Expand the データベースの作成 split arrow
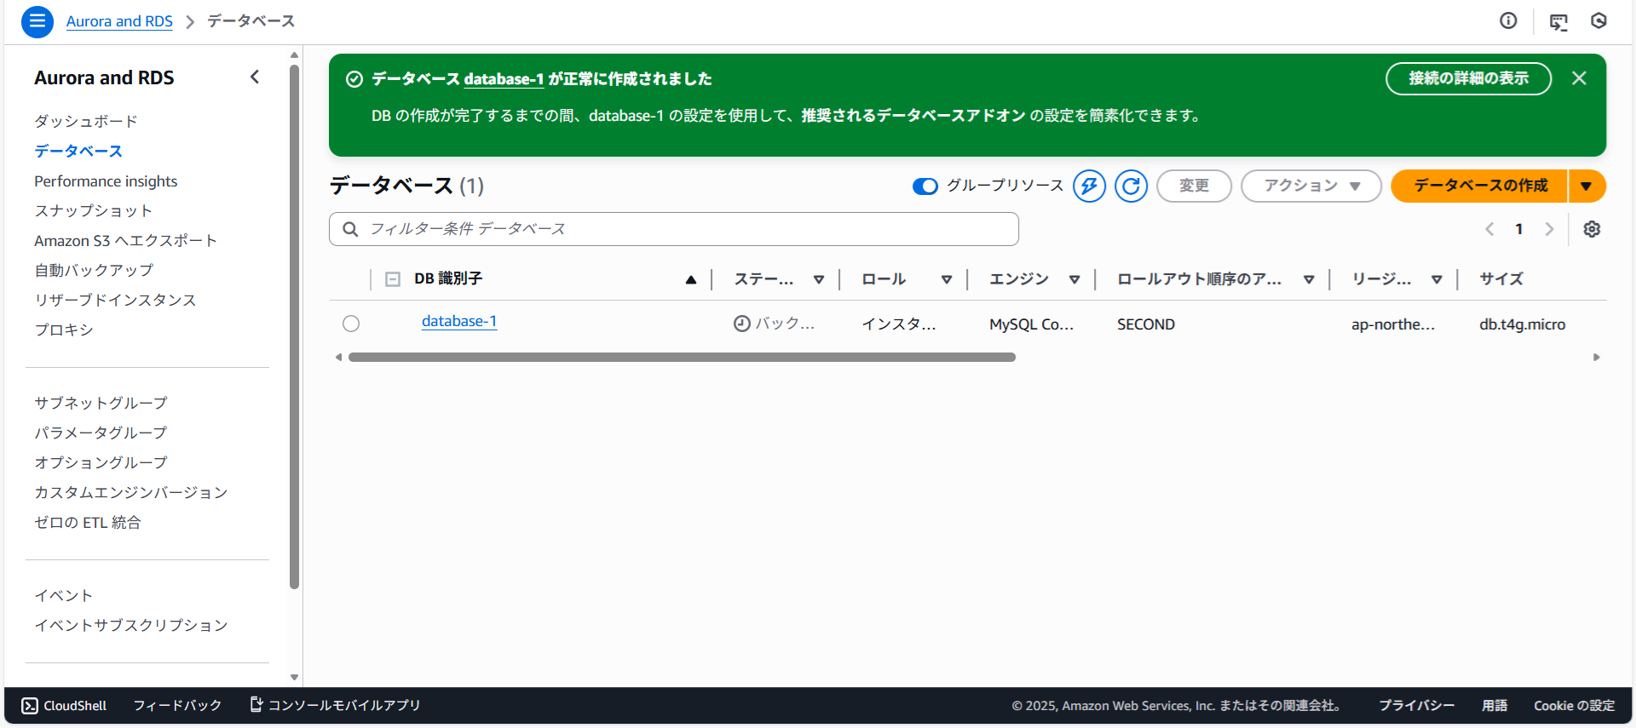The width and height of the screenshot is (1636, 728). [1587, 186]
